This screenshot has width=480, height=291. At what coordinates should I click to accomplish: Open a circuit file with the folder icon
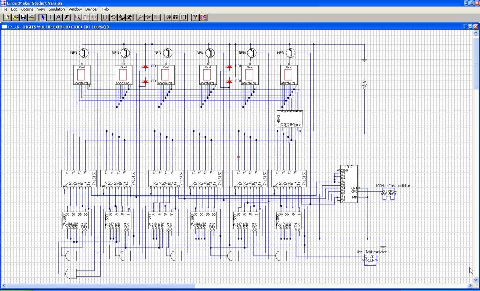click(15, 17)
